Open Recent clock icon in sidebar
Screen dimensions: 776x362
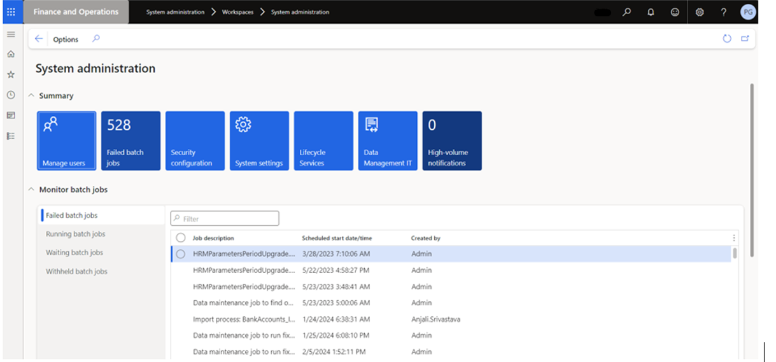click(x=11, y=95)
